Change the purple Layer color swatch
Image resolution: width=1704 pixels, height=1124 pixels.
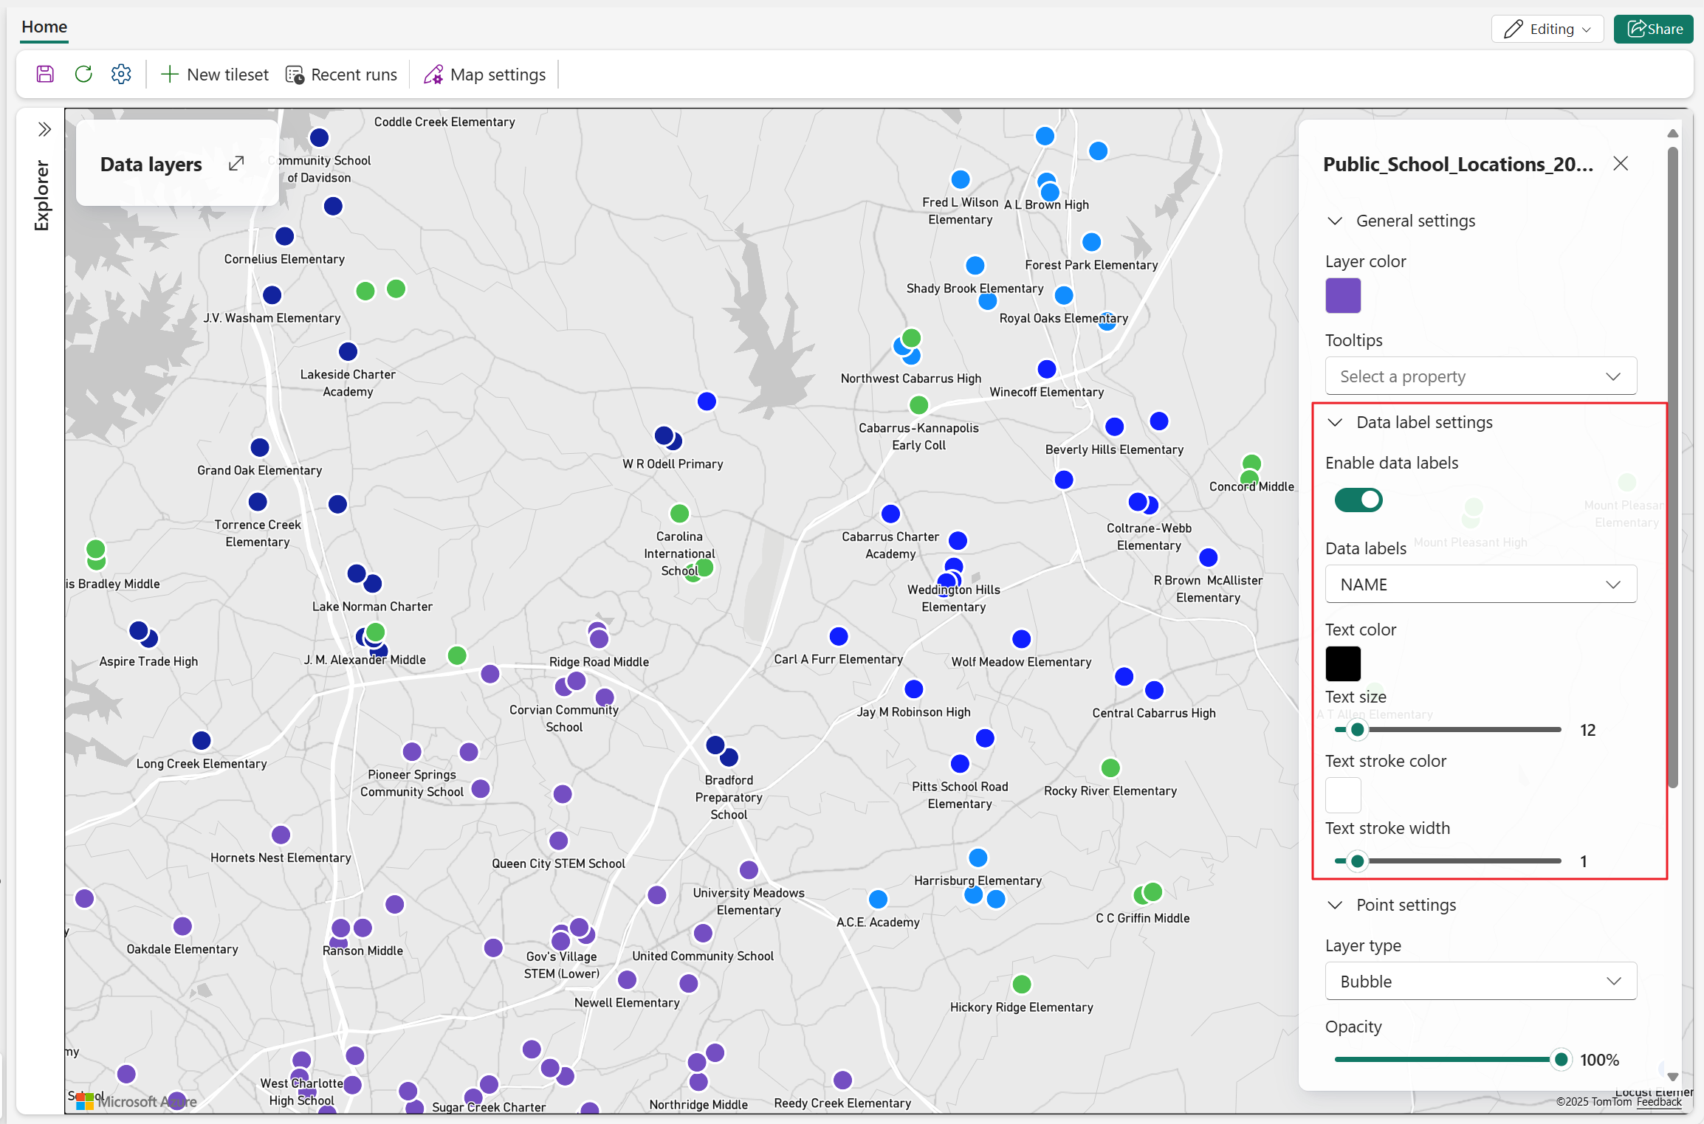(x=1343, y=295)
